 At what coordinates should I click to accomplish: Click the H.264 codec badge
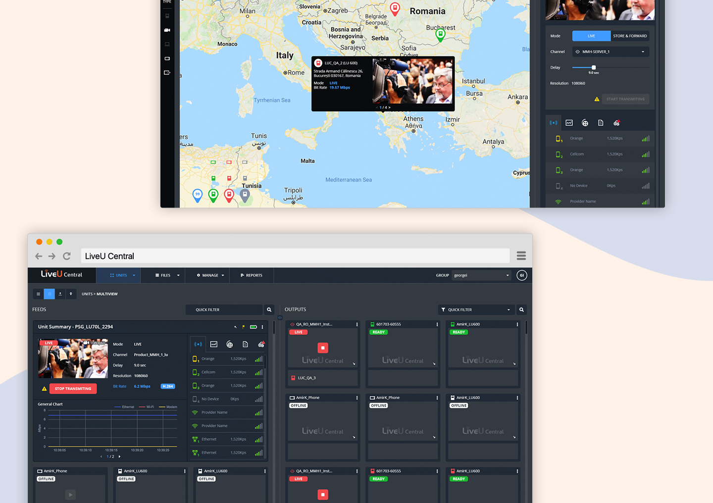pos(168,386)
